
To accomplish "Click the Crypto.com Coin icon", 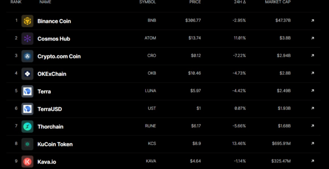I will pos(27,56).
